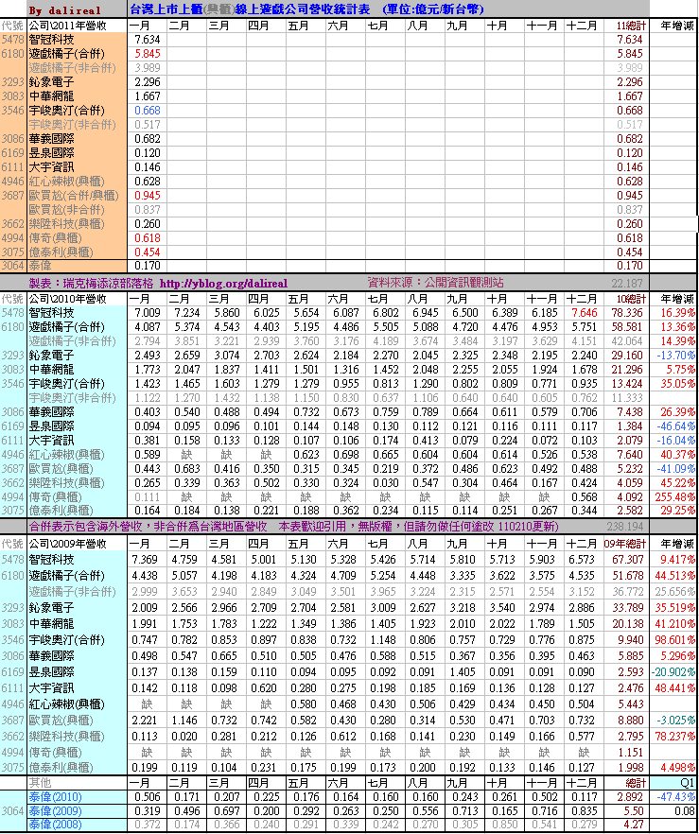
Task: Click 昱泉國際 2009 growth -20.902%
Action: (674, 672)
